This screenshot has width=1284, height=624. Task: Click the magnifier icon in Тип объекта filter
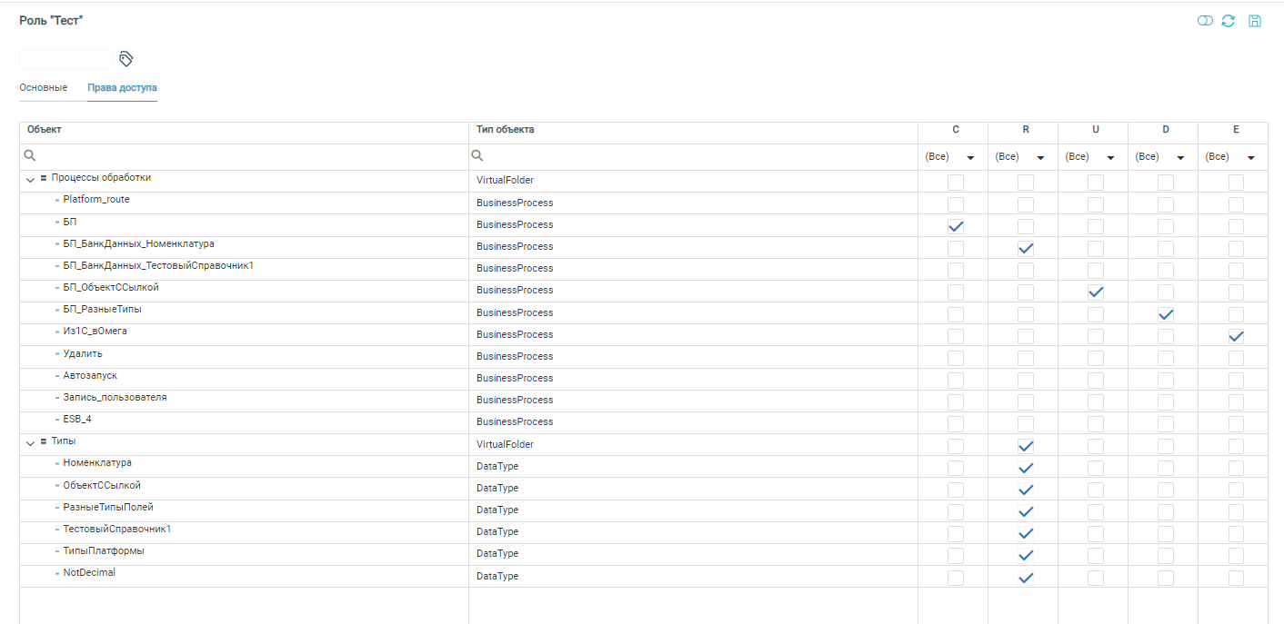point(477,156)
